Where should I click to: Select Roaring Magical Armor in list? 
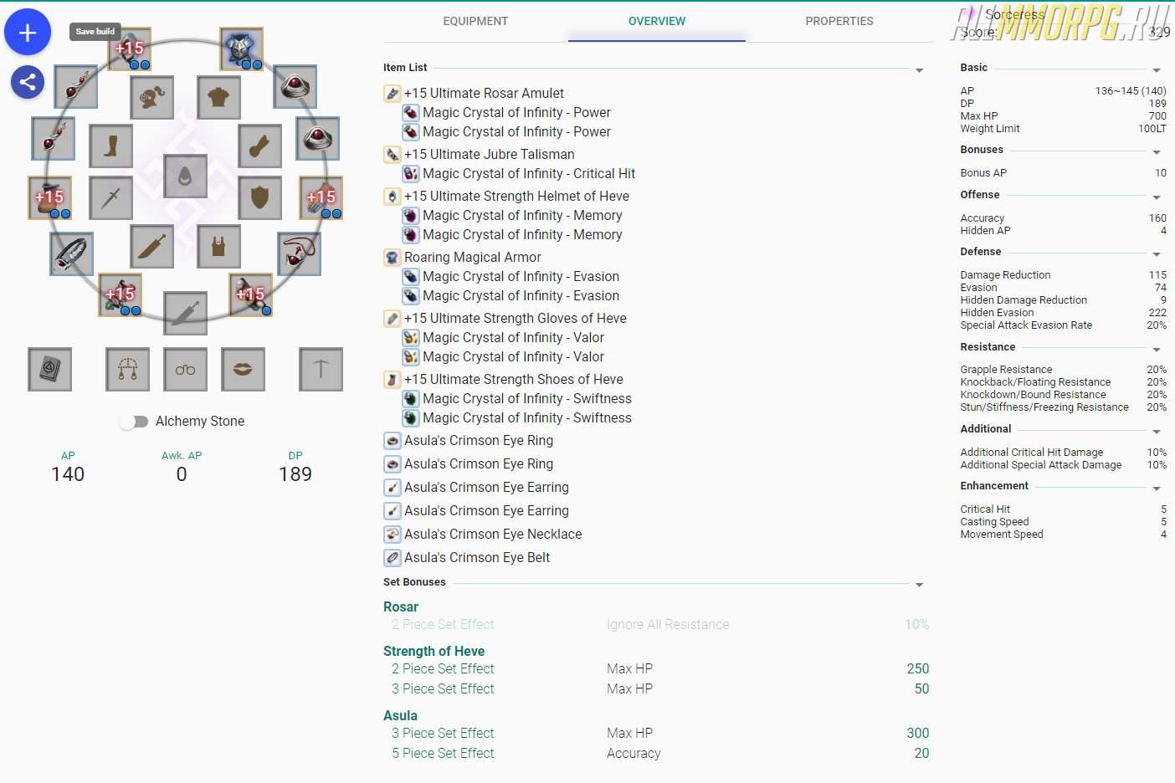(472, 257)
